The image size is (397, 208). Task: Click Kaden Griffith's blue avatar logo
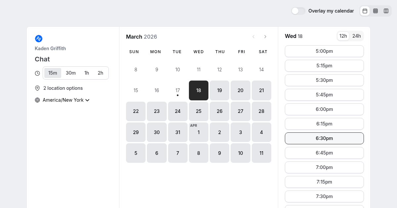coord(39,39)
